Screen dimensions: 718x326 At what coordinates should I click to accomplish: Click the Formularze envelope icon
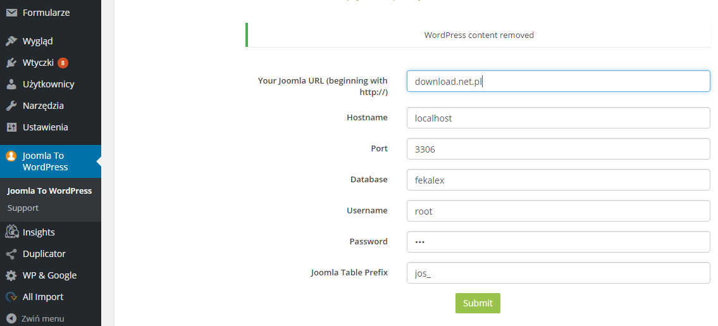(11, 13)
